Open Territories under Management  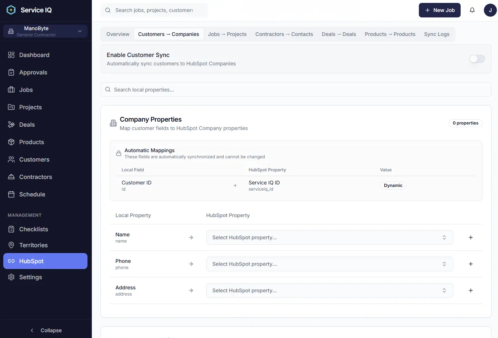45,245
